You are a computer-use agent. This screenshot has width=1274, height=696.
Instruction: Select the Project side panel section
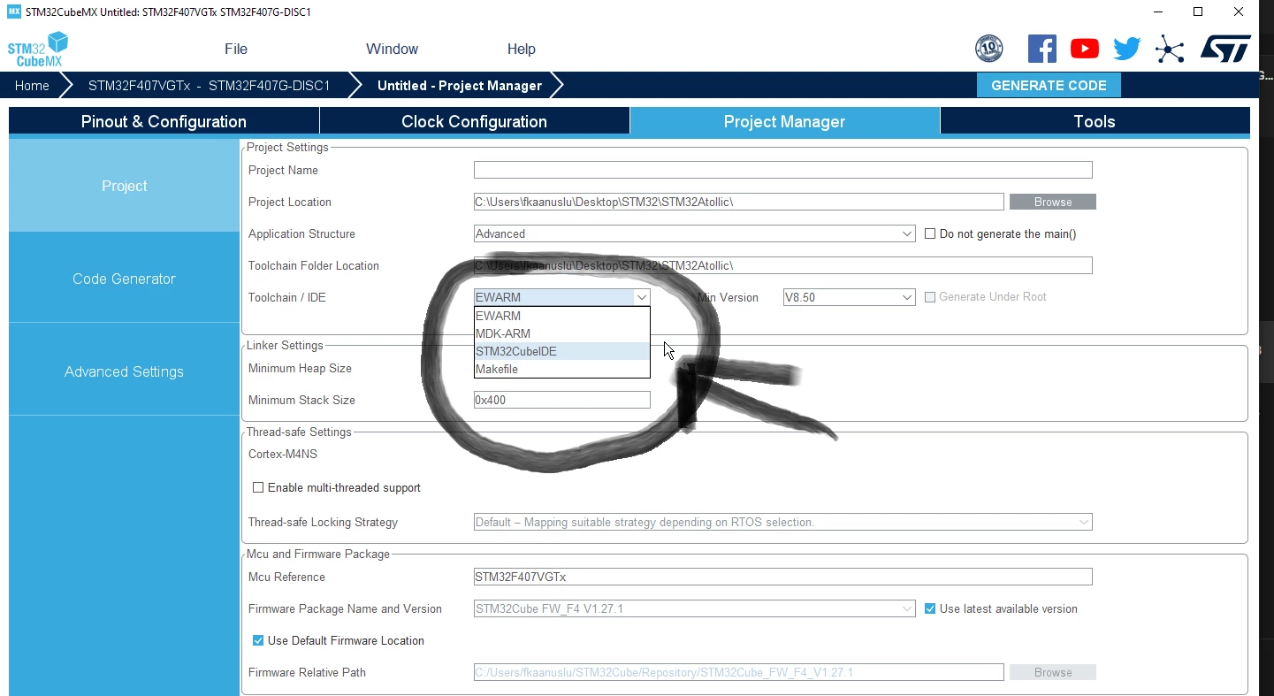click(125, 186)
